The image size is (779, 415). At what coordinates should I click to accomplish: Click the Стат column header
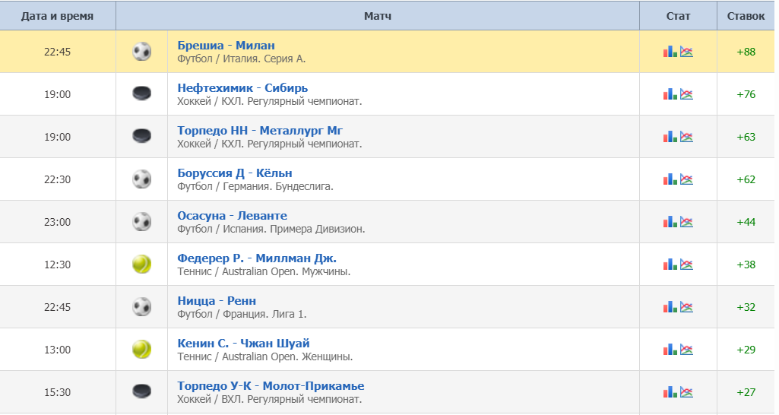point(678,16)
